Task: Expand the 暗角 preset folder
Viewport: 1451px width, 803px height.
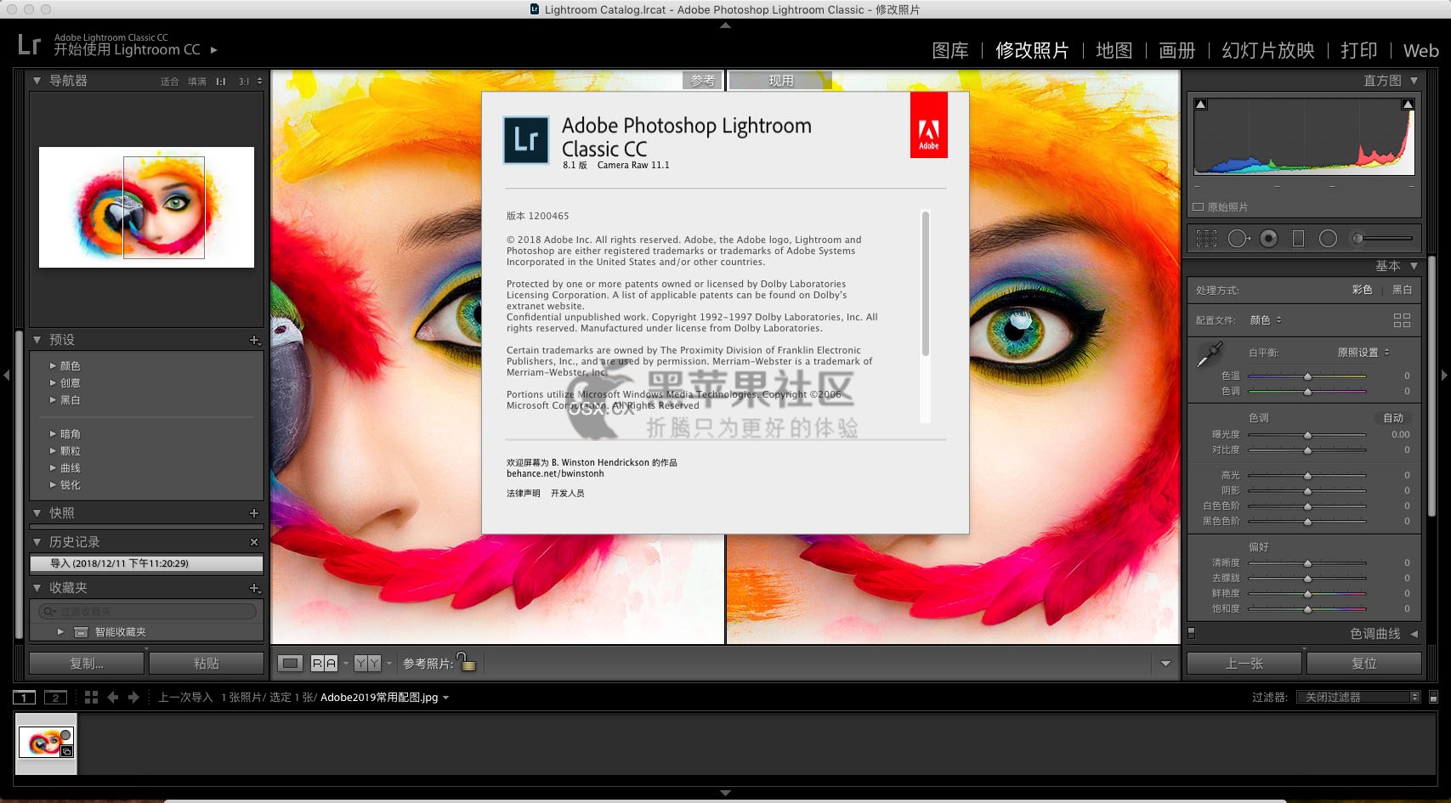Action: (x=53, y=434)
